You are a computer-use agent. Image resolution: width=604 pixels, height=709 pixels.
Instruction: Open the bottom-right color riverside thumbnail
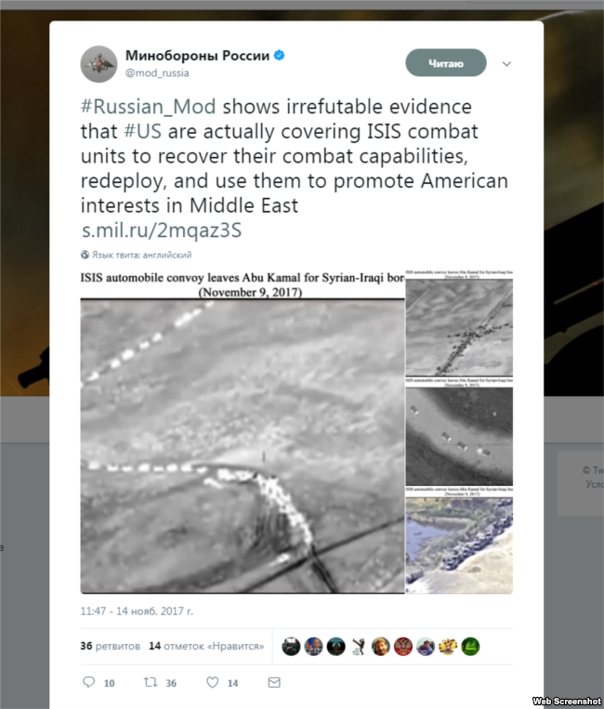459,540
